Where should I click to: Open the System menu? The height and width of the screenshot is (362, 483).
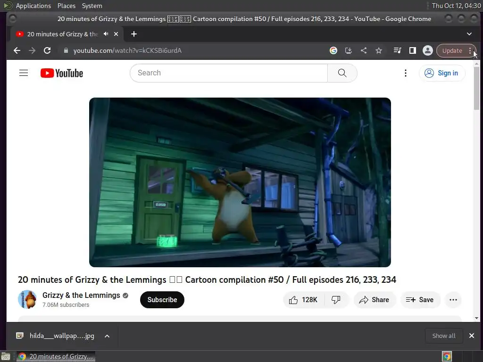coord(92,6)
